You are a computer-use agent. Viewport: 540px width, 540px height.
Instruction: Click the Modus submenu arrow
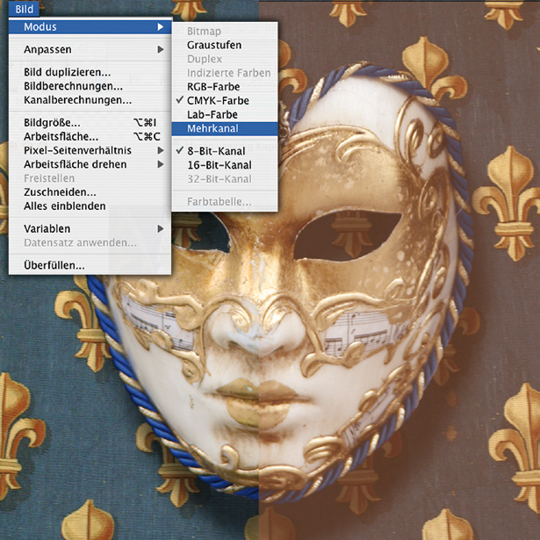tap(160, 27)
